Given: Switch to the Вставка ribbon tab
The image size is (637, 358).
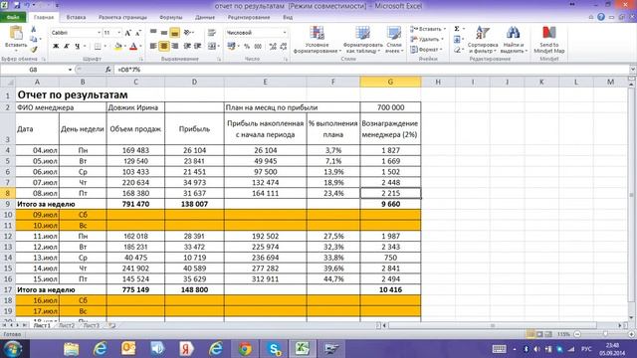Looking at the screenshot, I should 76,18.
